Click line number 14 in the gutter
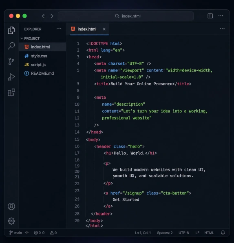234x243 pixels. coord(77,132)
